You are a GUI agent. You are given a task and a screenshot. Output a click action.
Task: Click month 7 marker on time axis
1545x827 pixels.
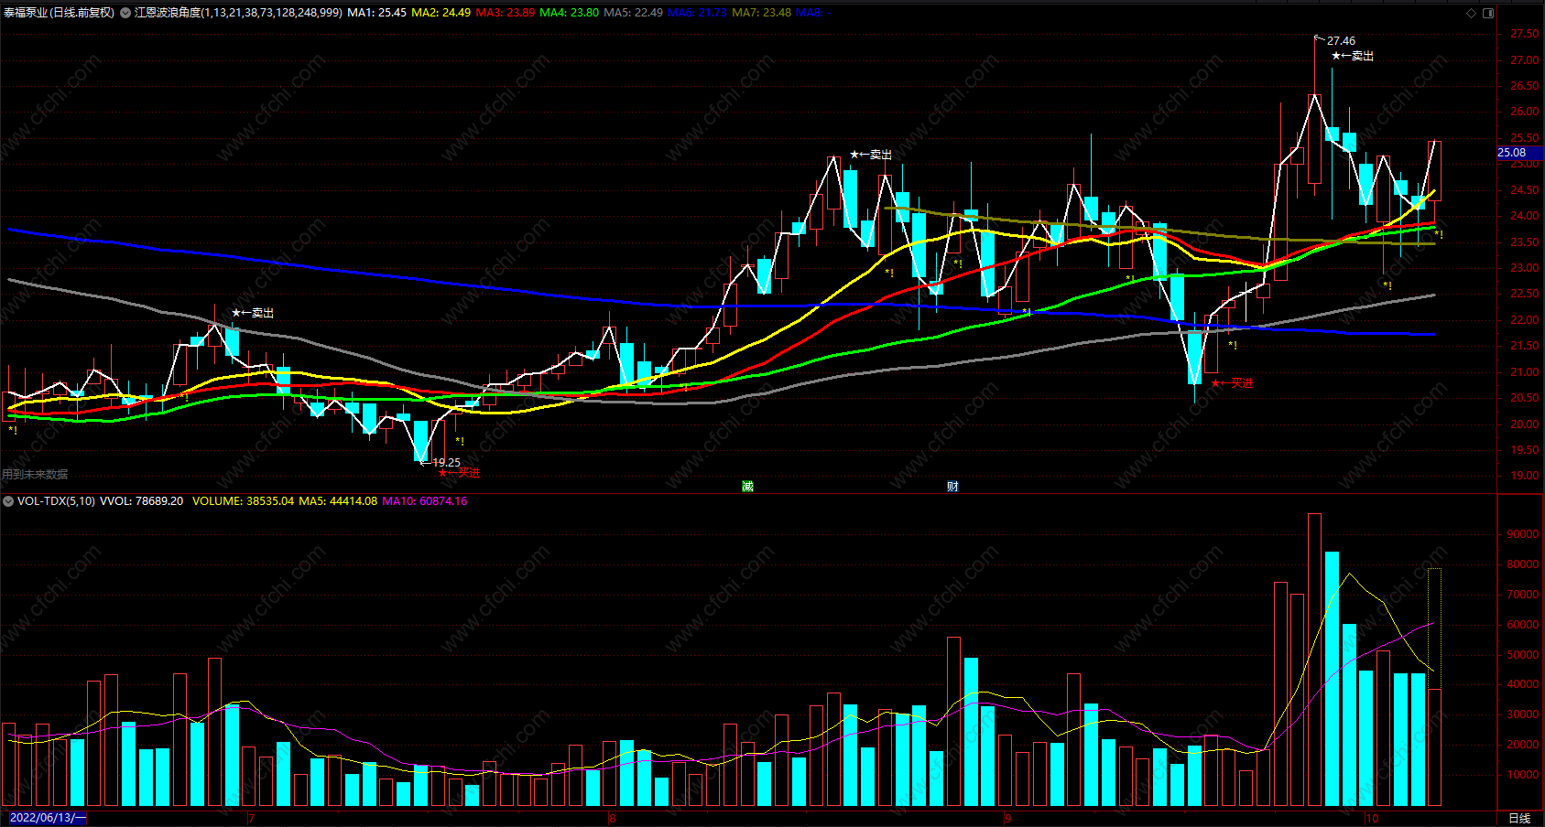pyautogui.click(x=251, y=818)
